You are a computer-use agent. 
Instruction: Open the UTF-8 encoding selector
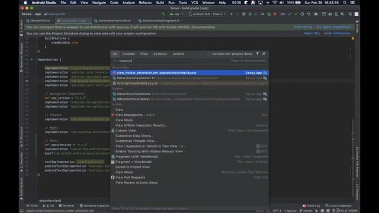click(x=277, y=211)
